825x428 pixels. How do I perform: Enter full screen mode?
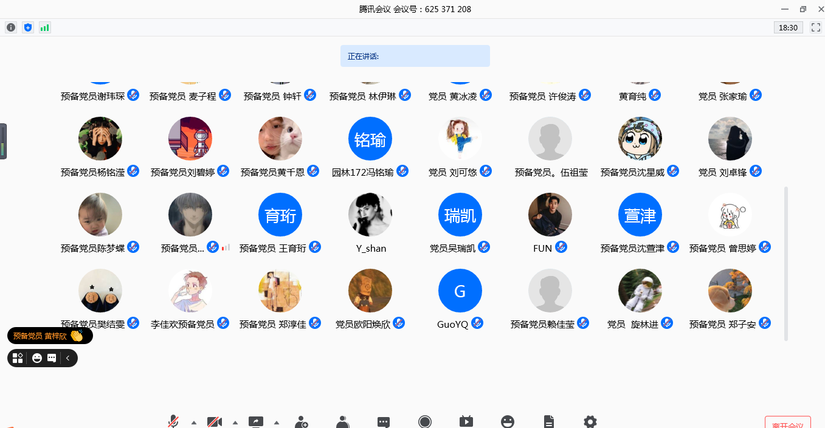[x=815, y=27]
